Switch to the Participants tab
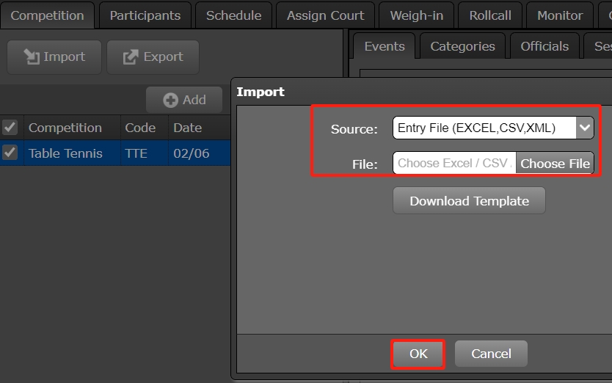 (145, 15)
